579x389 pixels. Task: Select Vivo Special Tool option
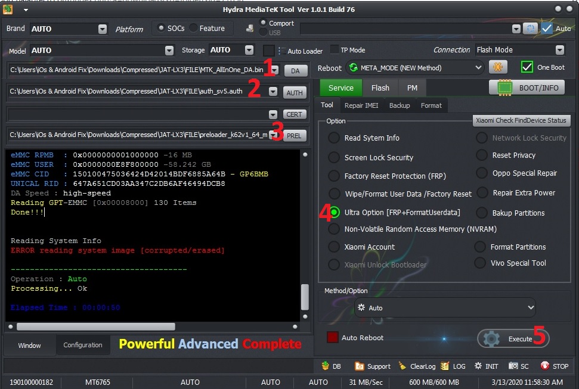480,263
